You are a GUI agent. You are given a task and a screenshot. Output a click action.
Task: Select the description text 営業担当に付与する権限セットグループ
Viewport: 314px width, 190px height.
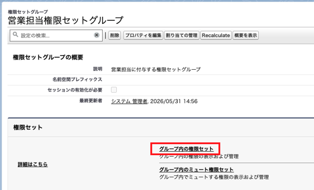[156, 69]
